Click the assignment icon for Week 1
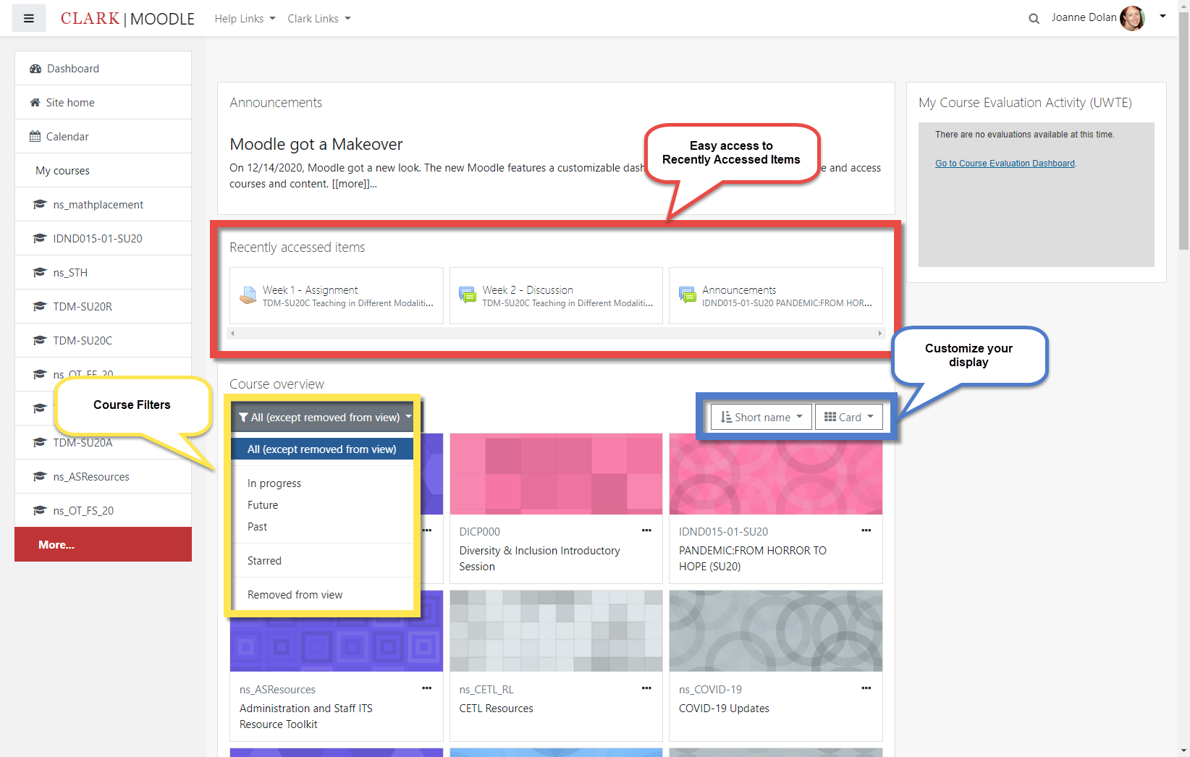This screenshot has height=757, width=1190. pyautogui.click(x=248, y=295)
